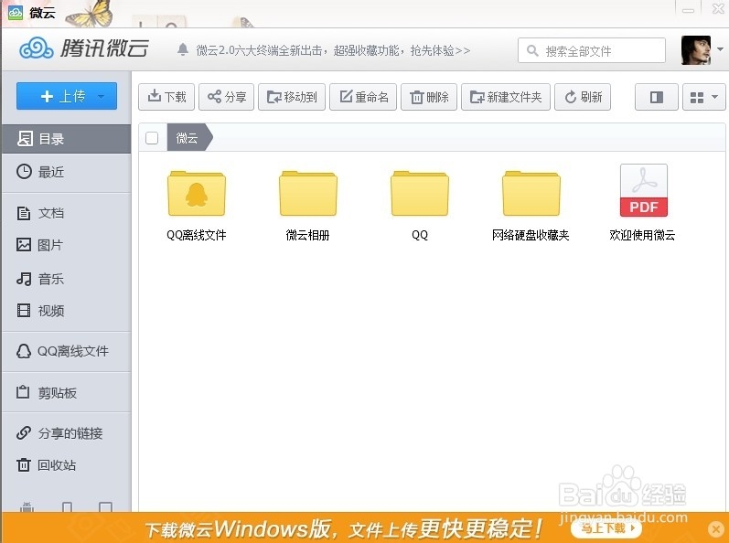Click the Android device icon in sidebar footer
729x543 pixels.
[x=27, y=507]
